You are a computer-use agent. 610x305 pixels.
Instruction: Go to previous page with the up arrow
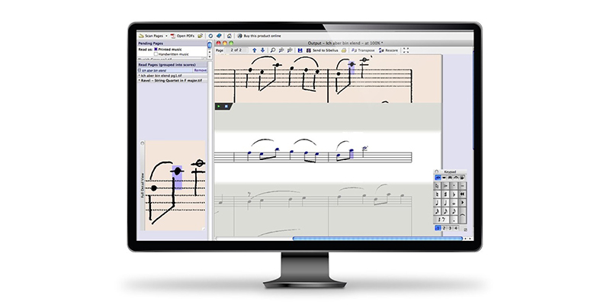coord(255,50)
